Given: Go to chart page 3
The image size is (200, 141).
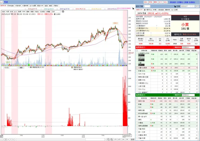Looking at the screenshot, I should click(6, 139).
